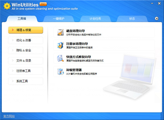Click the disk cleanup wizard broom icon
164x120 pixels.
click(x=60, y=32)
